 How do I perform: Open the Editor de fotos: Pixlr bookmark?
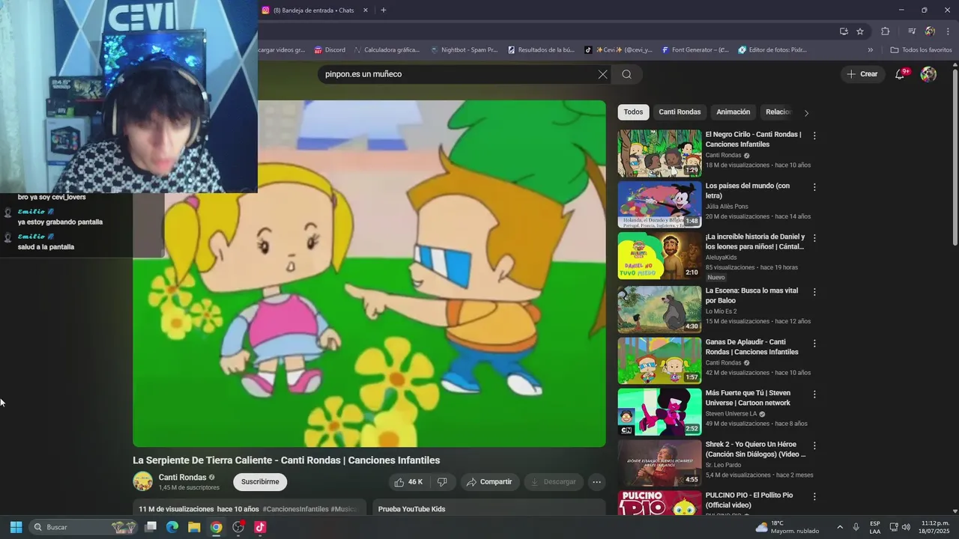(772, 50)
